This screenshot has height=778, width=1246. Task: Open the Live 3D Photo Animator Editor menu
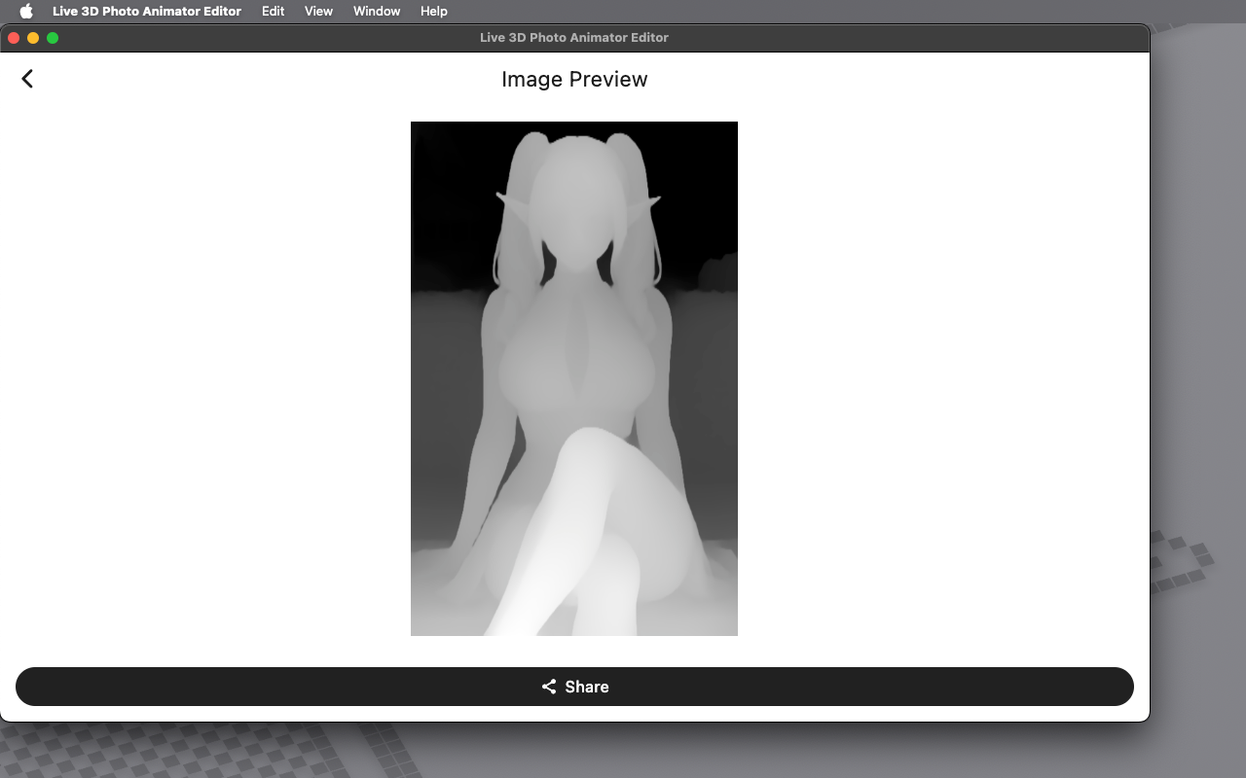[x=147, y=11]
